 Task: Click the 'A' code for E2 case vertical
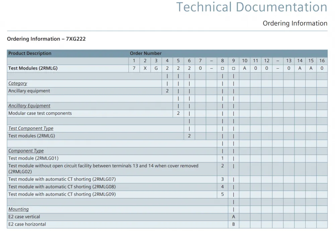point(233,217)
